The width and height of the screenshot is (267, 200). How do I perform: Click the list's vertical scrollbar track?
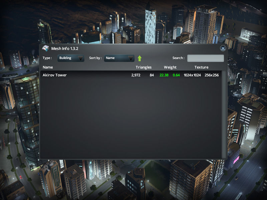224,113
